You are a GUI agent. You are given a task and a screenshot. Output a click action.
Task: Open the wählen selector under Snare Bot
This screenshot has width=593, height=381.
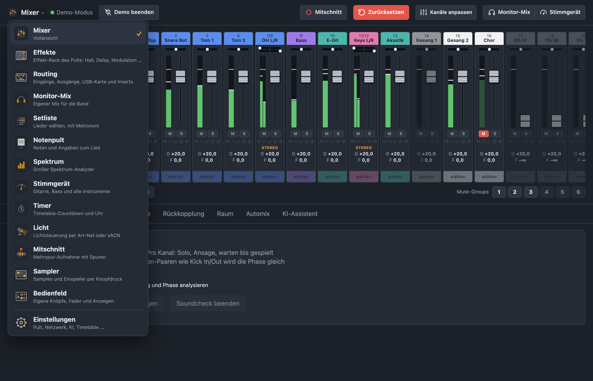click(176, 177)
